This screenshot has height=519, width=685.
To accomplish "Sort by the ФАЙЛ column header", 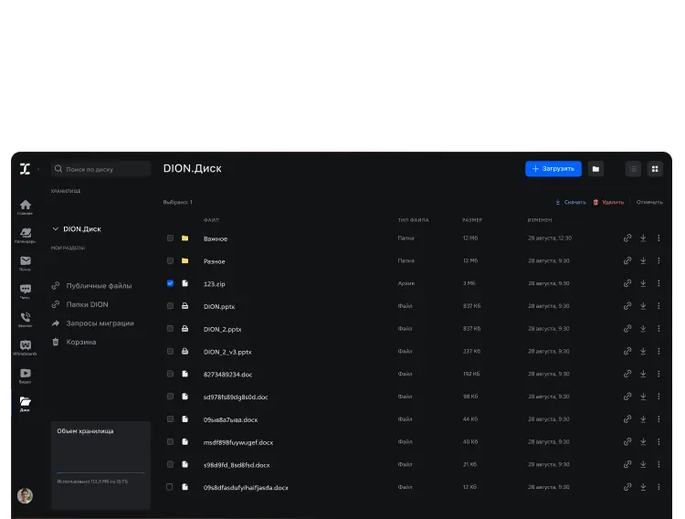I will tap(212, 220).
